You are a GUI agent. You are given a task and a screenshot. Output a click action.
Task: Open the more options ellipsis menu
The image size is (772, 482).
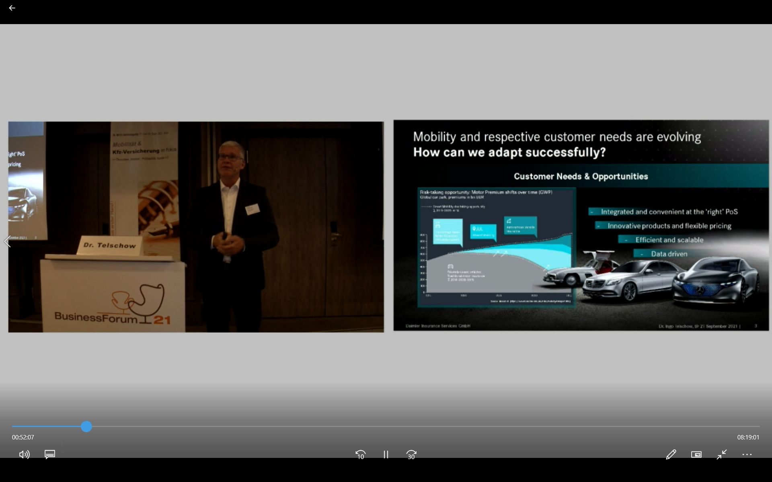tap(747, 454)
